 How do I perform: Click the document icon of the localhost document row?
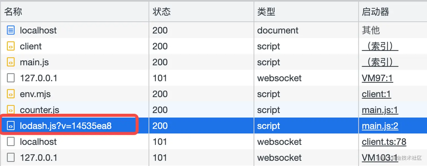(11, 30)
